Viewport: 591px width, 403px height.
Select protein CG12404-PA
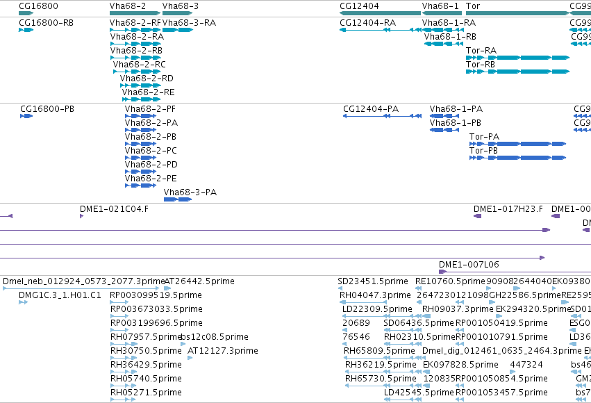tap(382, 116)
